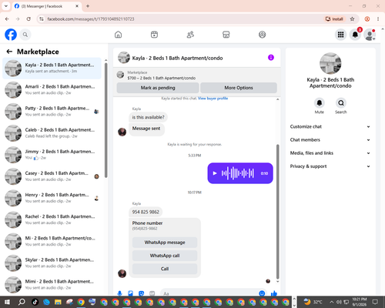Click the Call button under Phone number
The image size is (385, 308).
click(165, 269)
